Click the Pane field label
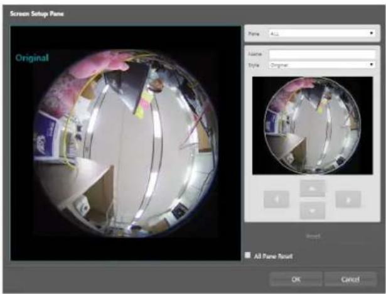 click(254, 33)
